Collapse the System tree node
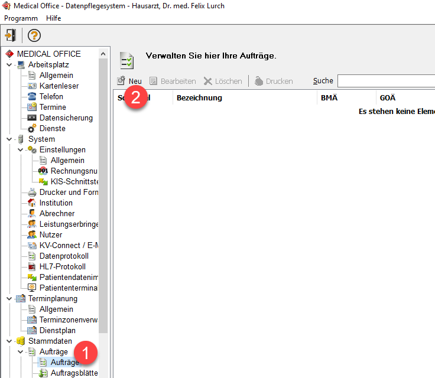435x378 pixels. coord(9,139)
